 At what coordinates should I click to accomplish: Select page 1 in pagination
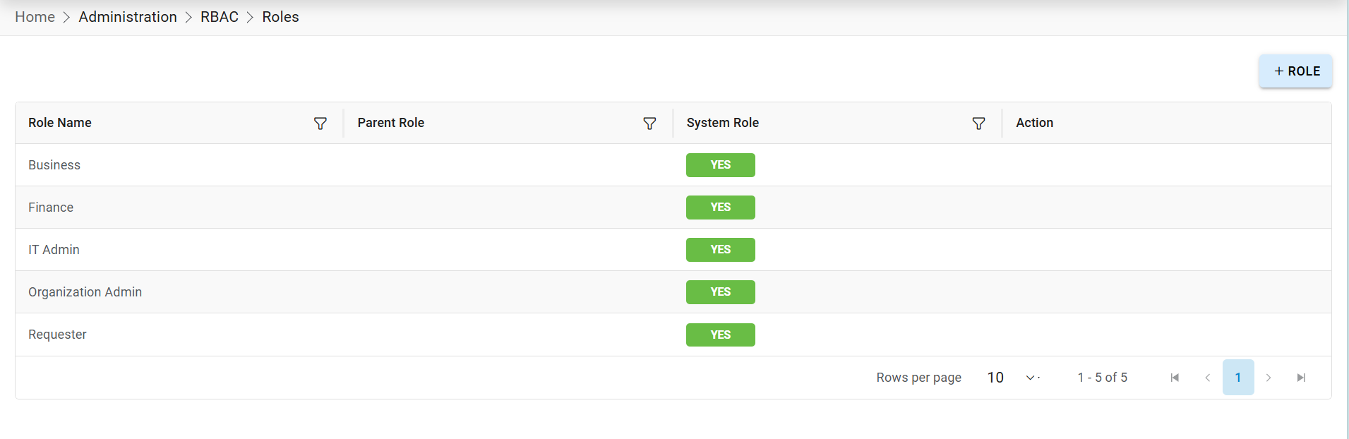click(1238, 378)
